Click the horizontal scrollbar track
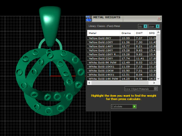This screenshot has width=182, height=136. point(120,83)
